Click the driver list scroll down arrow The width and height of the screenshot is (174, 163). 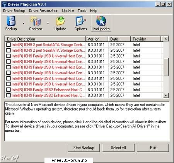point(166,95)
